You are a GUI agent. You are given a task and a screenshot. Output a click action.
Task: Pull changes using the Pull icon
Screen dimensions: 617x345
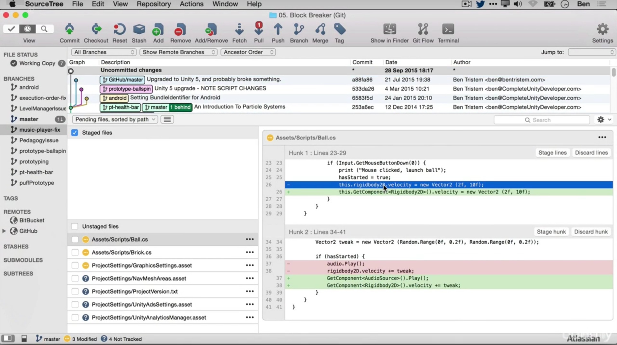coord(259,30)
